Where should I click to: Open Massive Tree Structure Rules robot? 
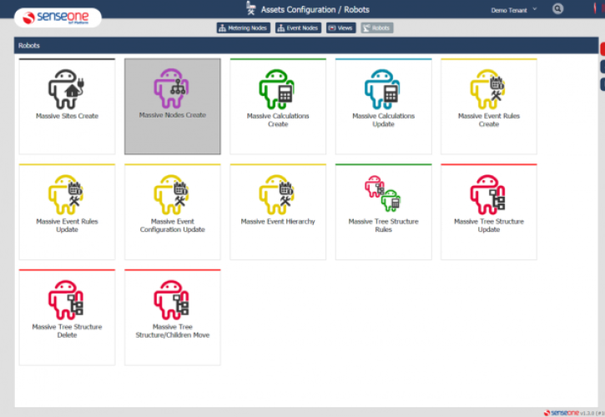tap(383, 212)
